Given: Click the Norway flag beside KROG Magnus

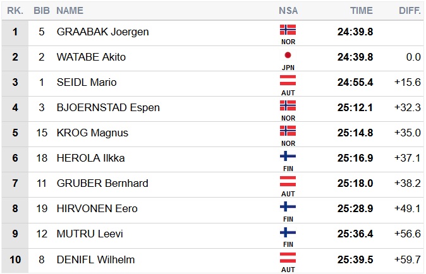Looking at the screenshot, I should (288, 131).
